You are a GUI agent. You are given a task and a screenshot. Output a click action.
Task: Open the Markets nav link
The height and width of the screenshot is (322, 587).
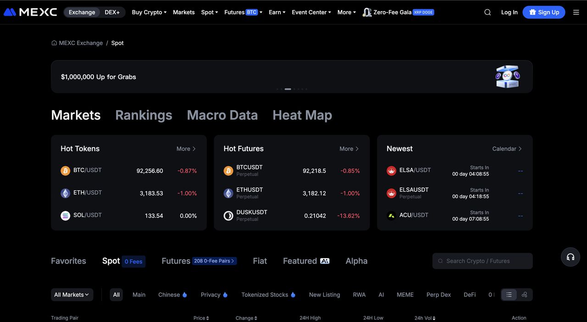click(184, 12)
